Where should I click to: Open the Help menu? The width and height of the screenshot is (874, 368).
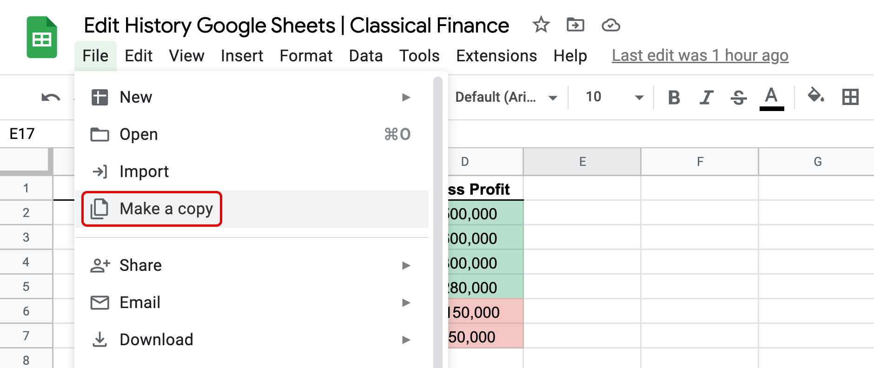tap(570, 56)
